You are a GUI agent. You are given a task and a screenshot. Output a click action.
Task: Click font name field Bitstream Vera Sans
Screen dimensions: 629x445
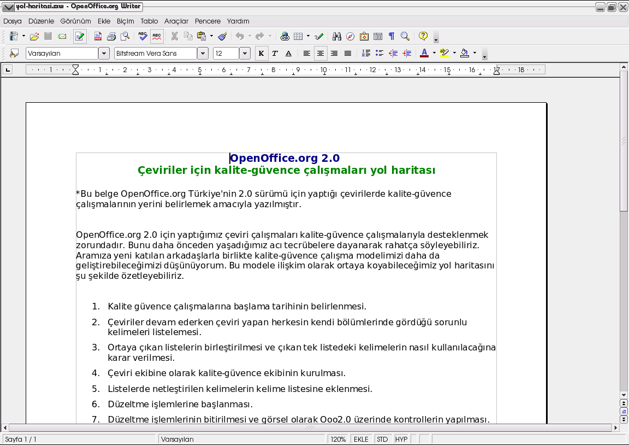click(x=156, y=54)
